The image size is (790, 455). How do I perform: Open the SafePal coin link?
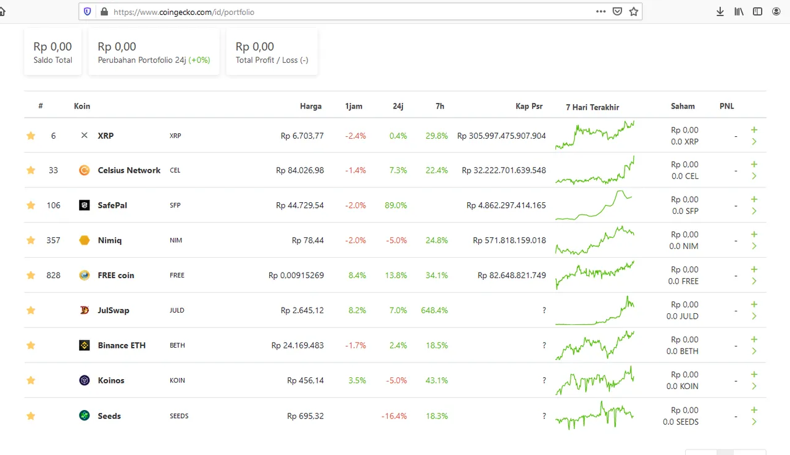click(112, 205)
